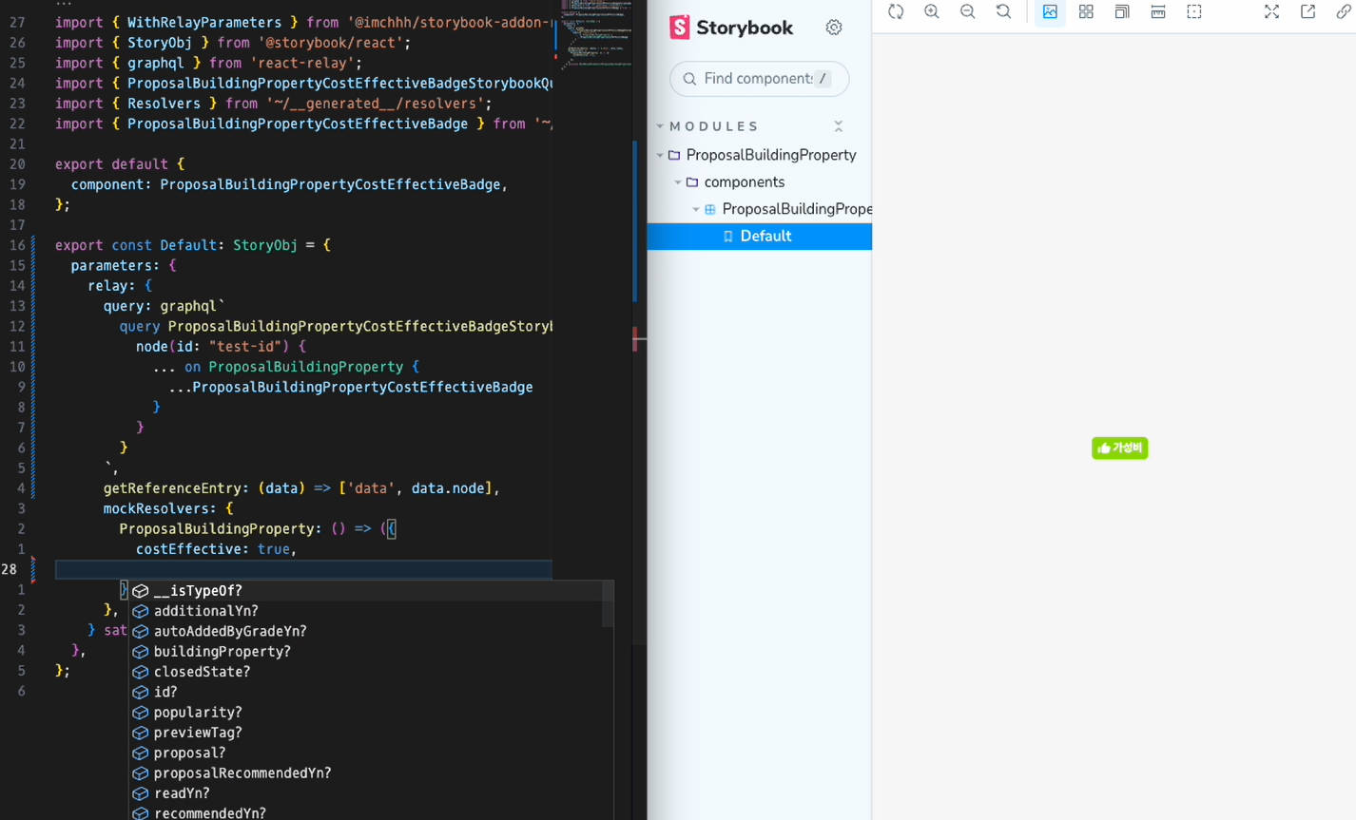Toggle the measure ruler tool
The image size is (1356, 820).
1158,12
